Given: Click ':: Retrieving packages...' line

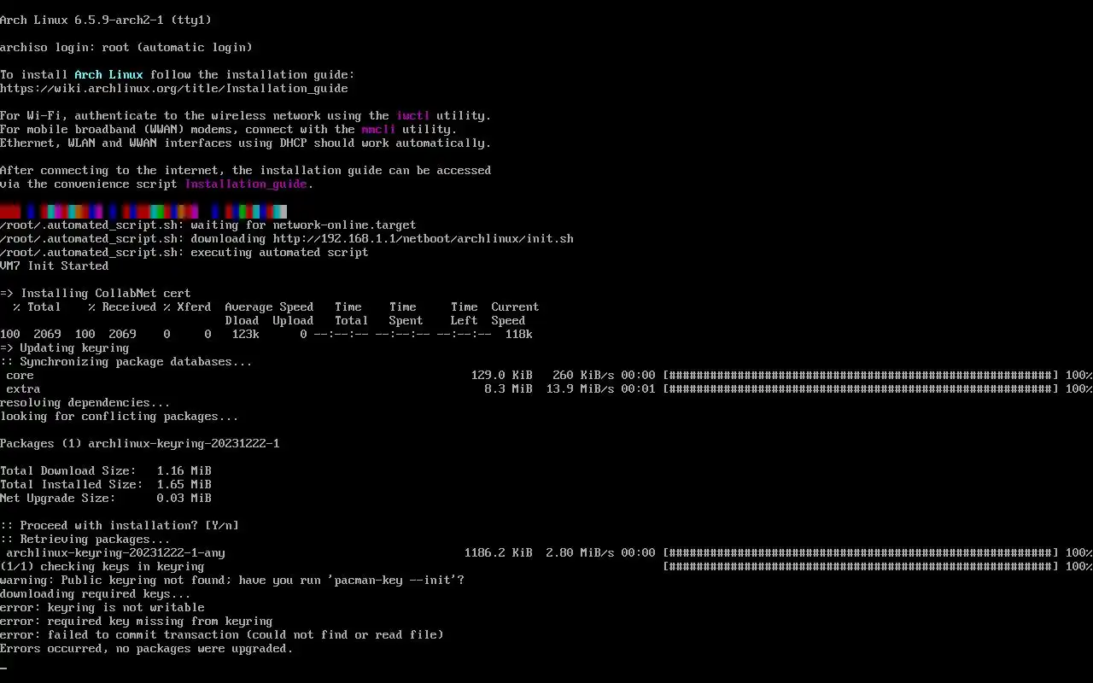Looking at the screenshot, I should (85, 539).
